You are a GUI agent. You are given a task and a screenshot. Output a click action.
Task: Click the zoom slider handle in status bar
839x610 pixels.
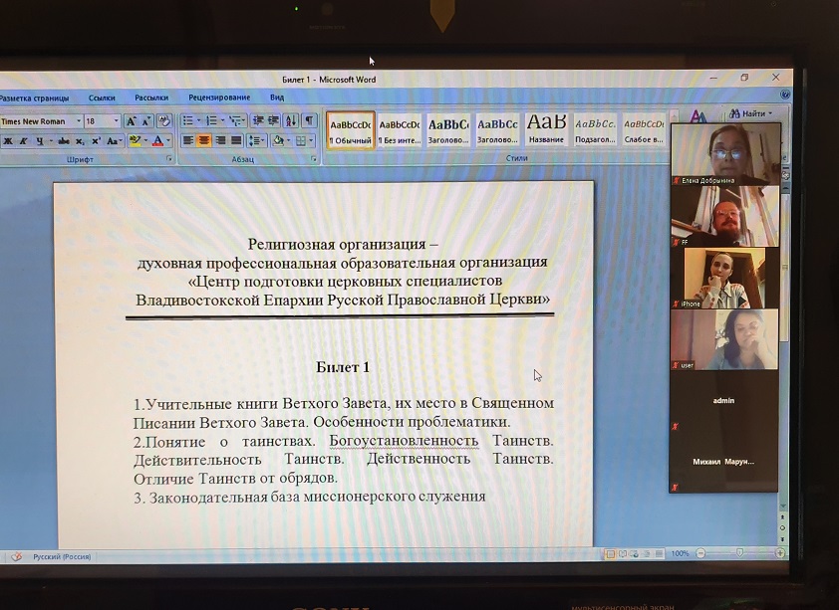(738, 553)
